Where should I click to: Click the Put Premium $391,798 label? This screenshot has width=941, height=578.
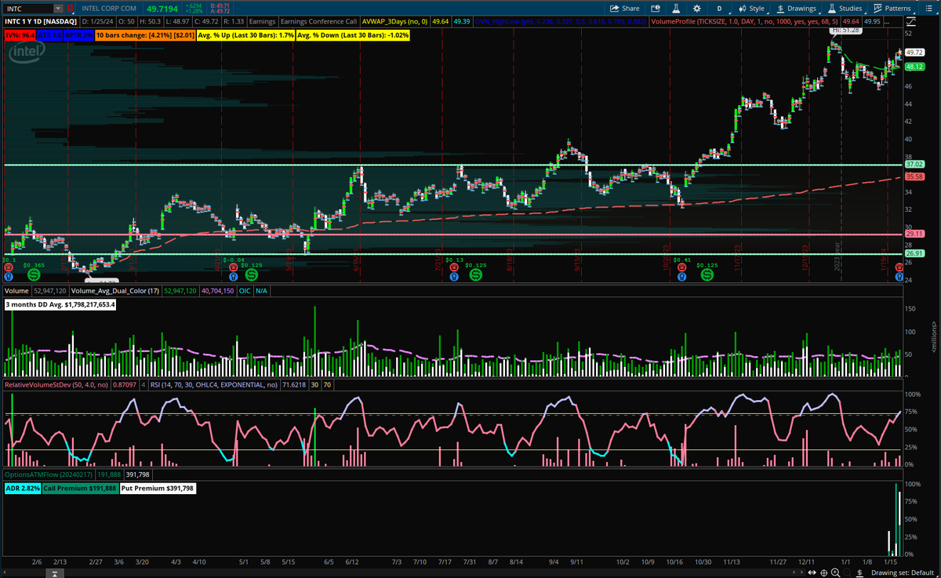coord(157,488)
